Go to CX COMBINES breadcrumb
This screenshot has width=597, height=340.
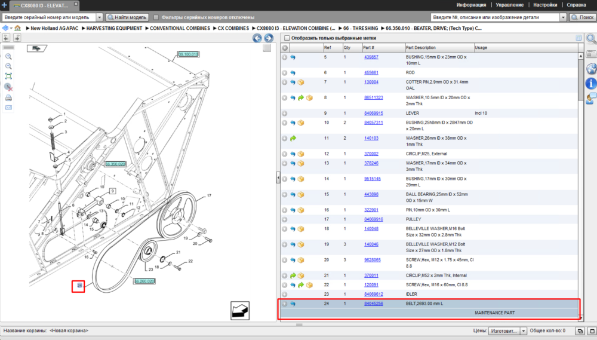tap(233, 28)
